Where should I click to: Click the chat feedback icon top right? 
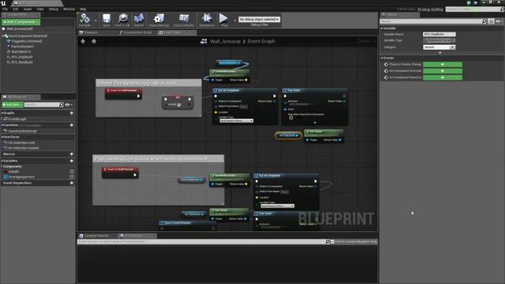[x=469, y=2]
